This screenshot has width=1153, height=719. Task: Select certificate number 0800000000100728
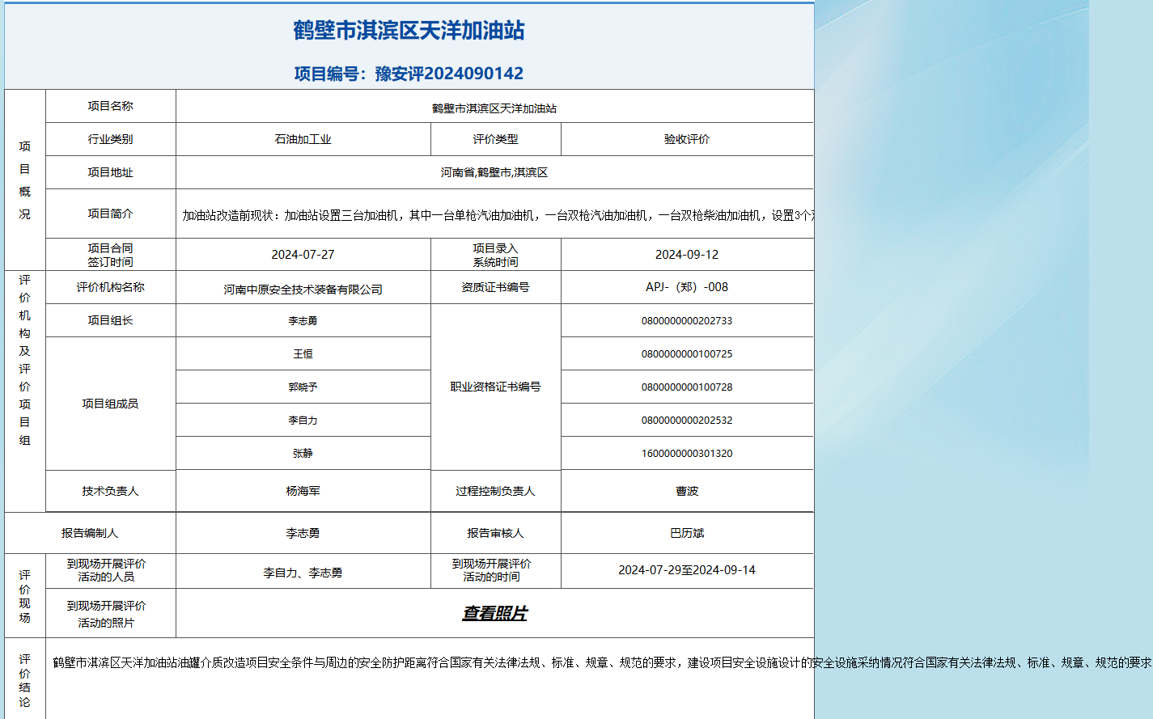tap(687, 387)
